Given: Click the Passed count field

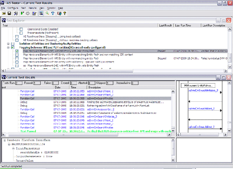Looking at the screenshot, I should pos(37,83).
